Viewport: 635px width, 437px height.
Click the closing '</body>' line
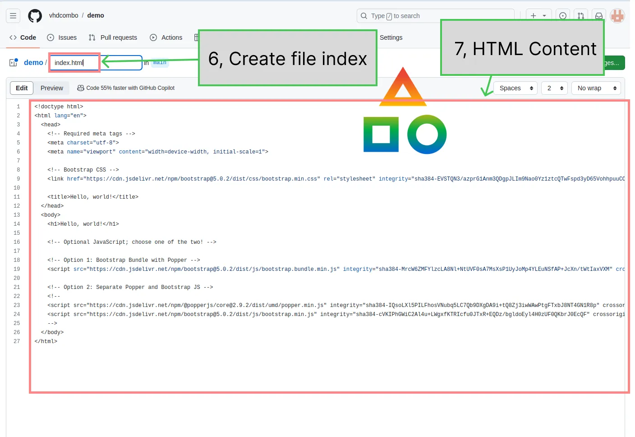point(52,332)
